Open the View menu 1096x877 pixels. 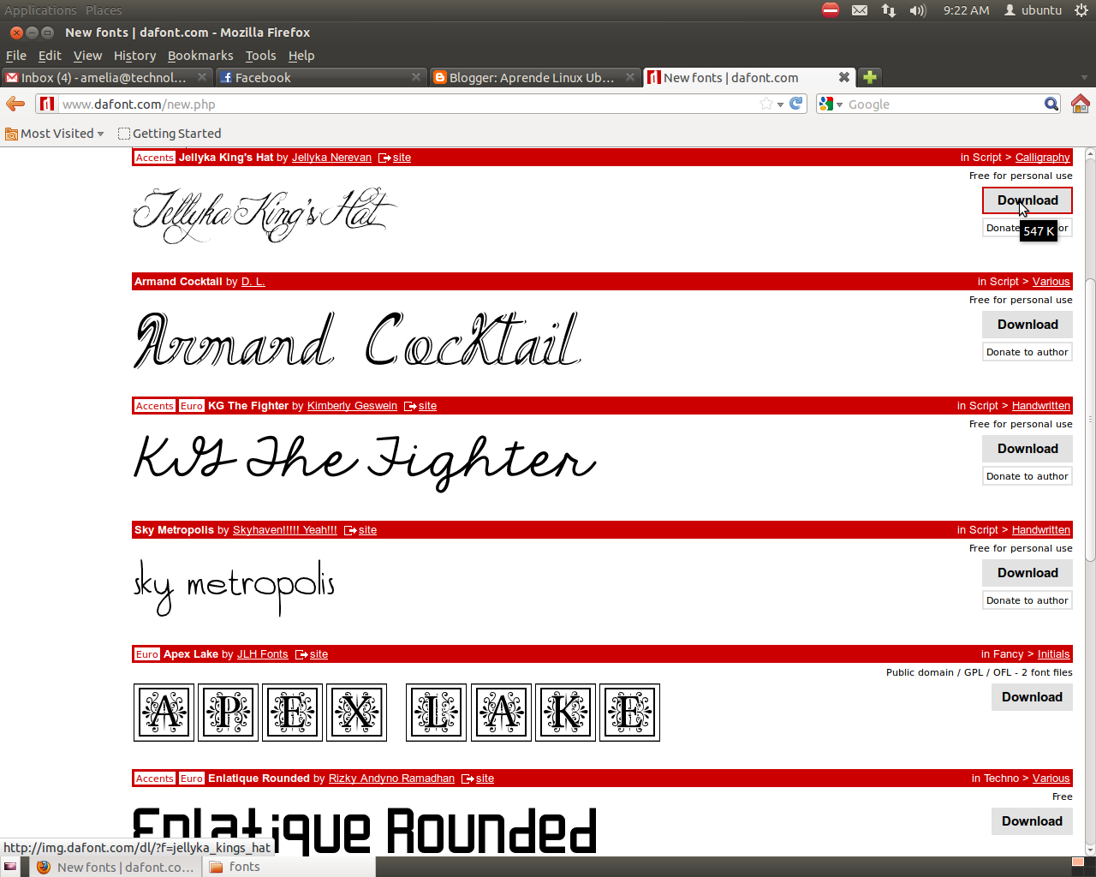87,56
